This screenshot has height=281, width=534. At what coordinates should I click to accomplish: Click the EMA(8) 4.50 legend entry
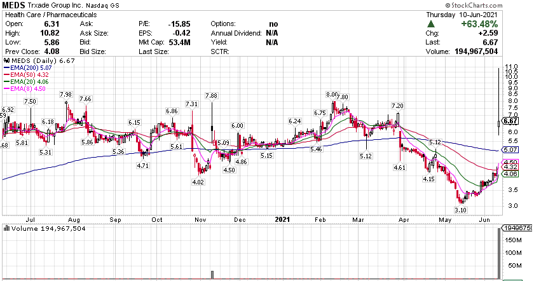(x=25, y=88)
